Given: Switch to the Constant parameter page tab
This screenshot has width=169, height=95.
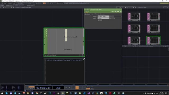Looking at the screenshot, I should (x=87, y=14).
